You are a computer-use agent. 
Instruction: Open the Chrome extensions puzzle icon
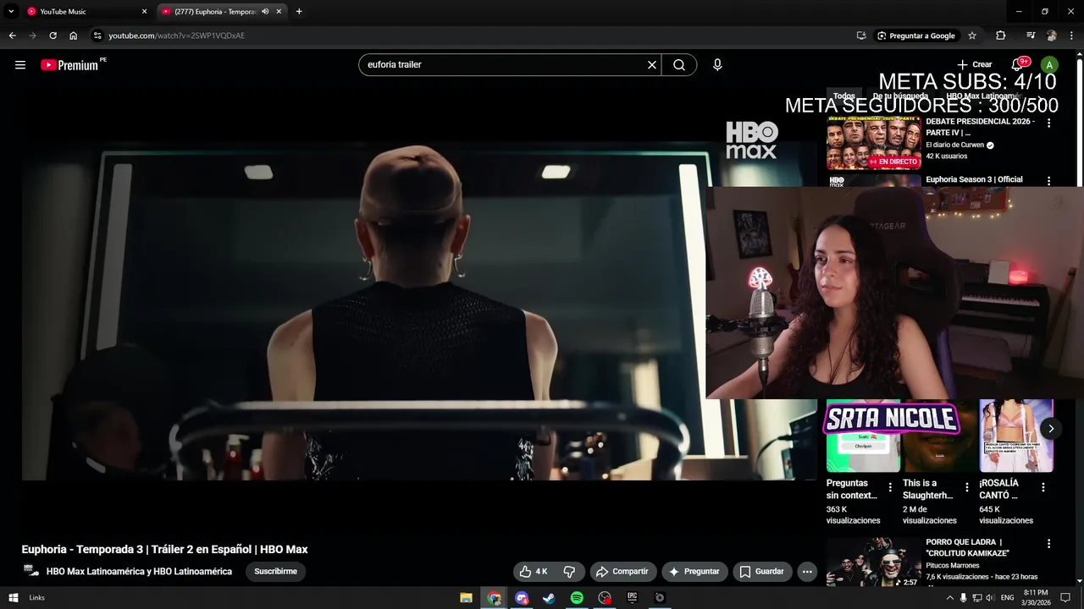tap(1001, 36)
